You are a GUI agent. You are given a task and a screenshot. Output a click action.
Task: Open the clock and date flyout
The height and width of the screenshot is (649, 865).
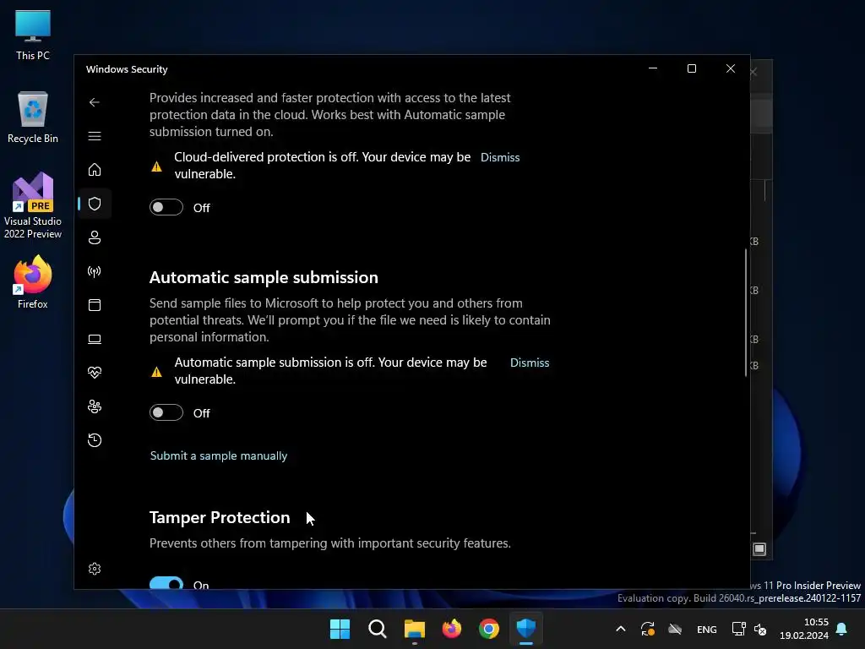pyautogui.click(x=804, y=629)
